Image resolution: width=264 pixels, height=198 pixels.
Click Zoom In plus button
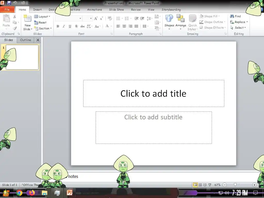pyautogui.click(x=254, y=185)
